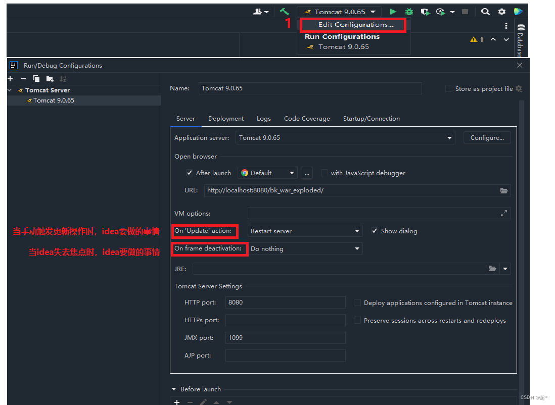
Task: Sort configurations alphabetically icon
Action: (63, 79)
